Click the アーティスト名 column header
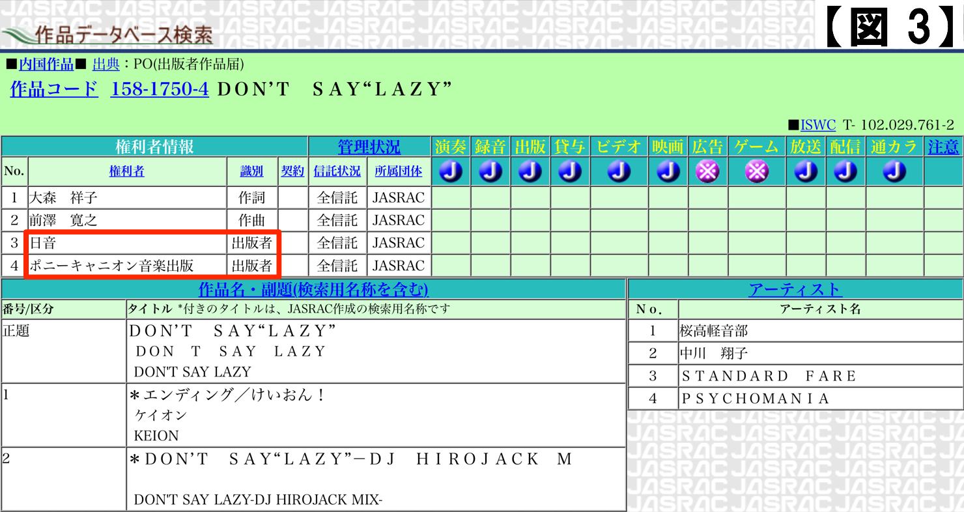The image size is (964, 512). 820,309
